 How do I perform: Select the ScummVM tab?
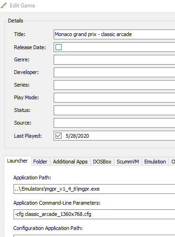128,162
